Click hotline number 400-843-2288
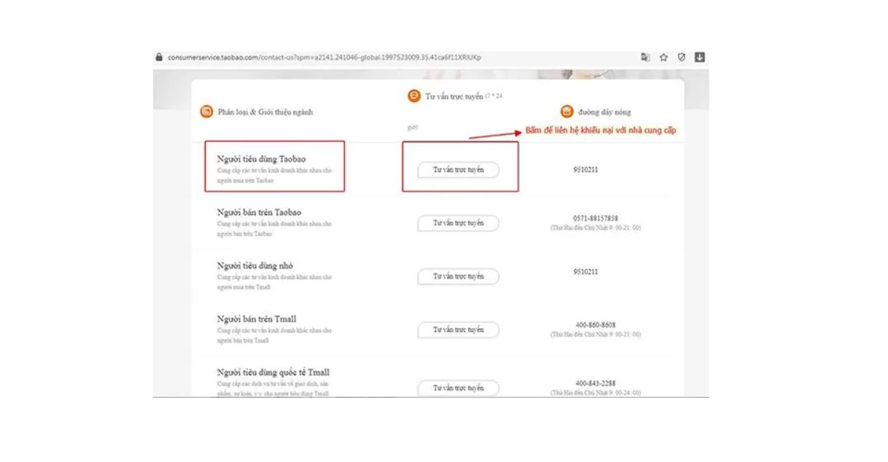Screen dimensions: 888x462 [x=596, y=383]
